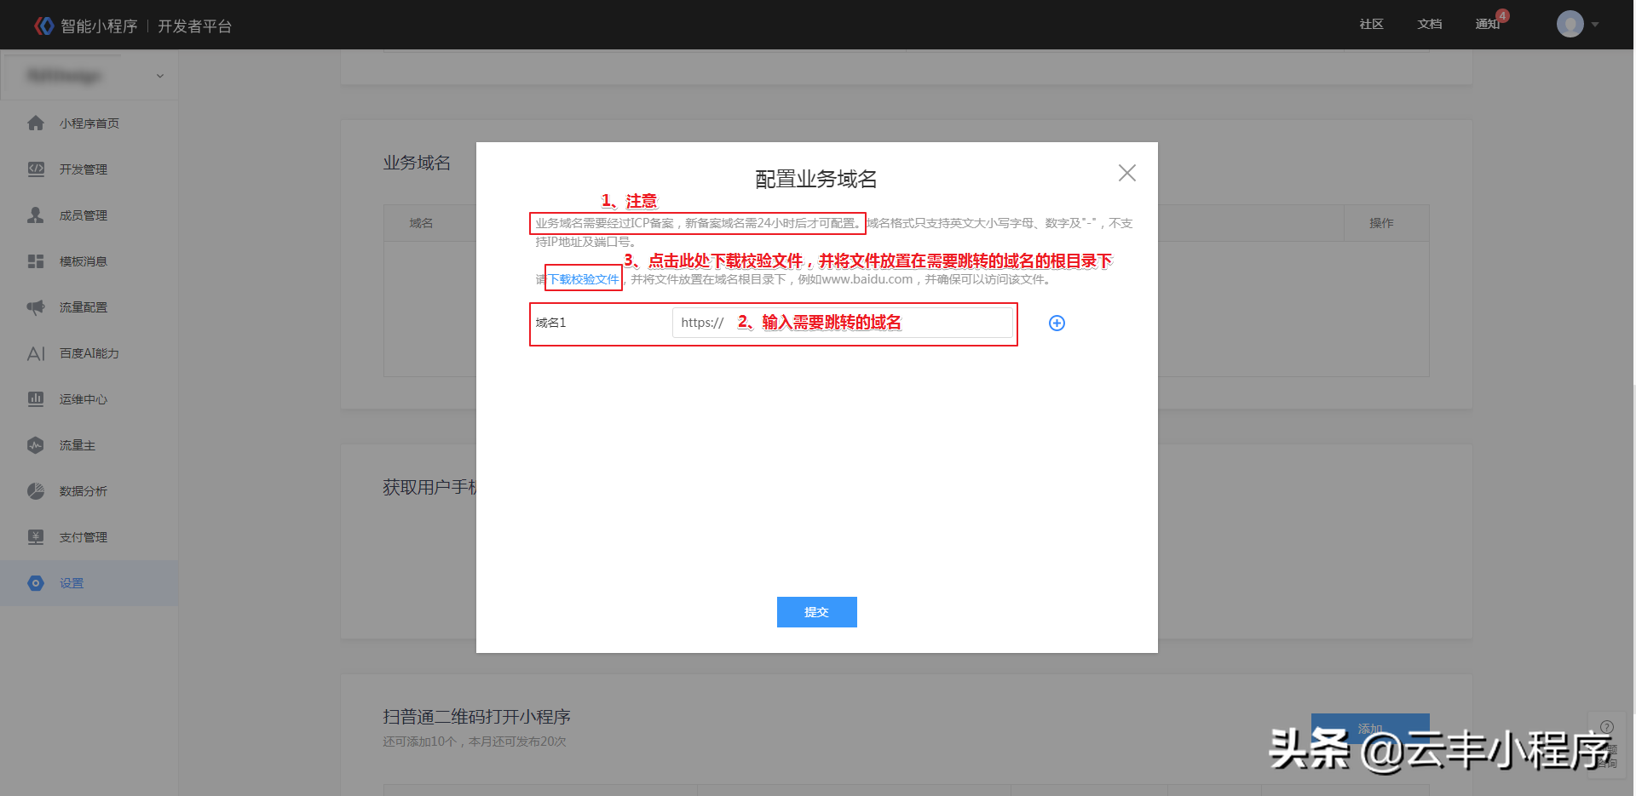This screenshot has height=796, width=1636.
Task: Click the 下载校验文件 link
Action: 583,278
